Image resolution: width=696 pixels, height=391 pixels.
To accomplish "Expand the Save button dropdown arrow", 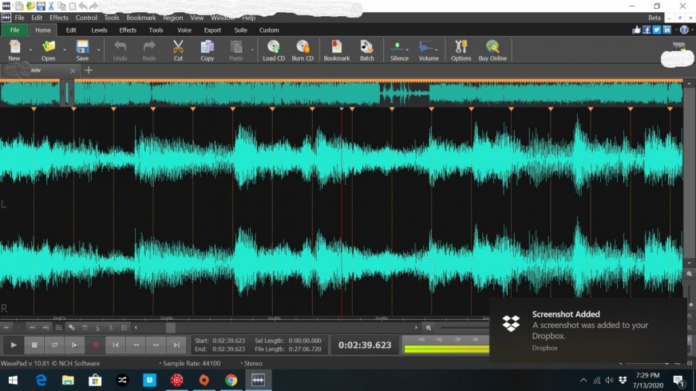I will point(98,50).
